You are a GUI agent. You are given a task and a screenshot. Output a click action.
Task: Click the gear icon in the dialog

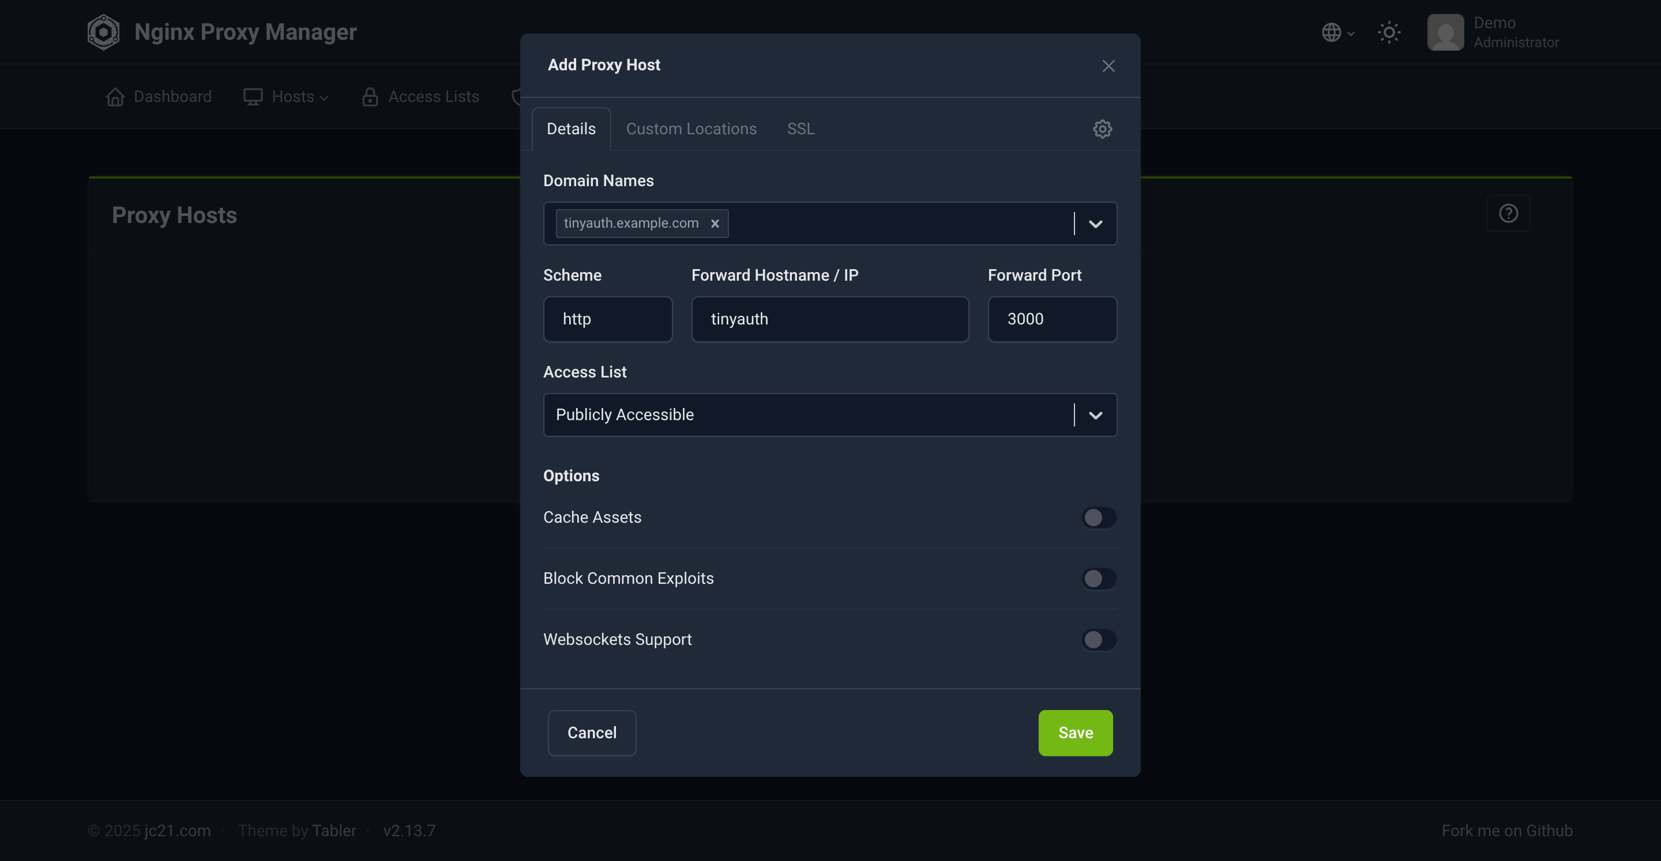pos(1102,129)
